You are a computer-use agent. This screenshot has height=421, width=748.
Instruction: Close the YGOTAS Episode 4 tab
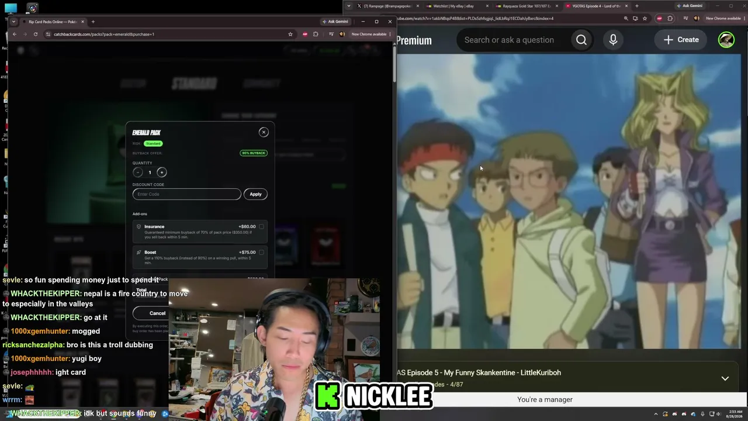pyautogui.click(x=626, y=6)
